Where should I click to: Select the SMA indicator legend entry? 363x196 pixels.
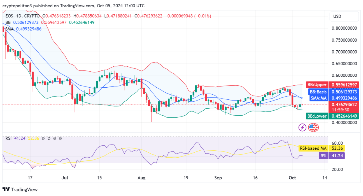pyautogui.click(x=10, y=29)
